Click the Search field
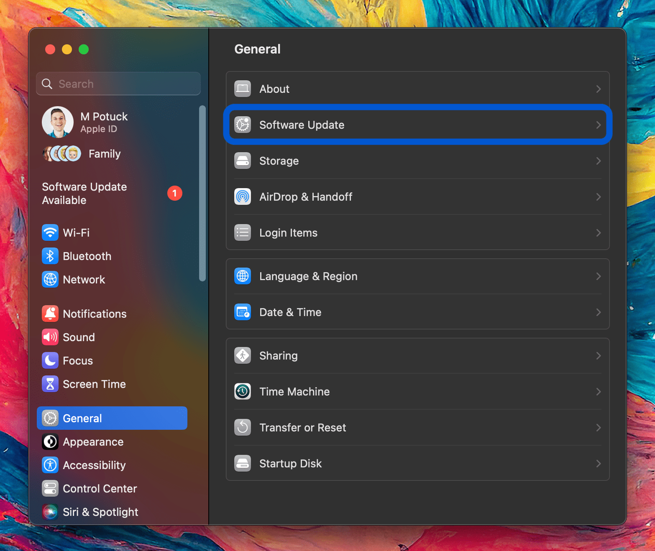Image resolution: width=655 pixels, height=551 pixels. coord(118,83)
